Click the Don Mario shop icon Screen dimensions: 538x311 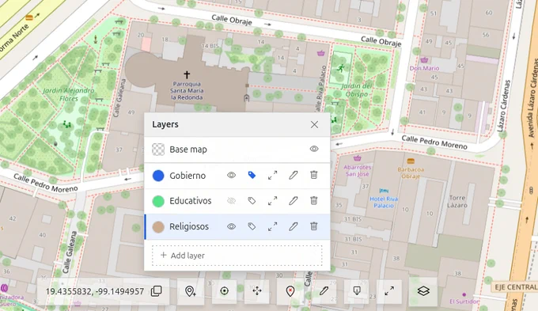424,59
